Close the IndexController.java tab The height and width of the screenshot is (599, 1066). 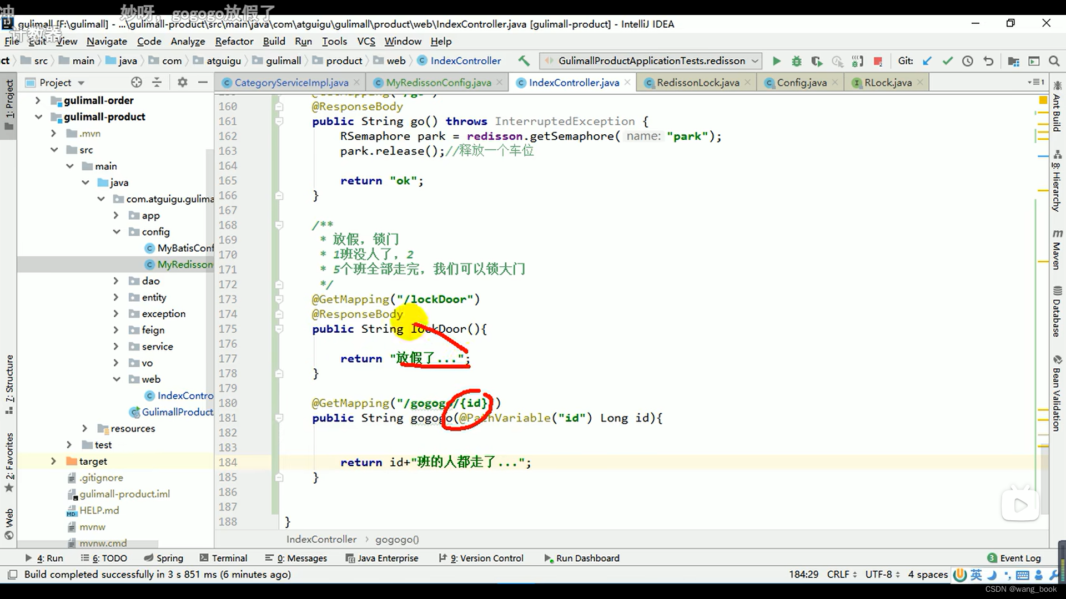pos(627,82)
